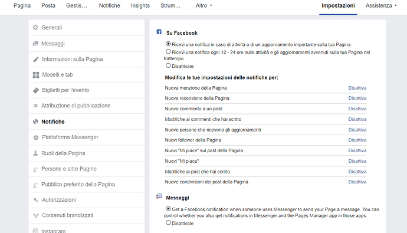Go to the Pagina tab
This screenshot has width=407, height=233.
coord(22,5)
